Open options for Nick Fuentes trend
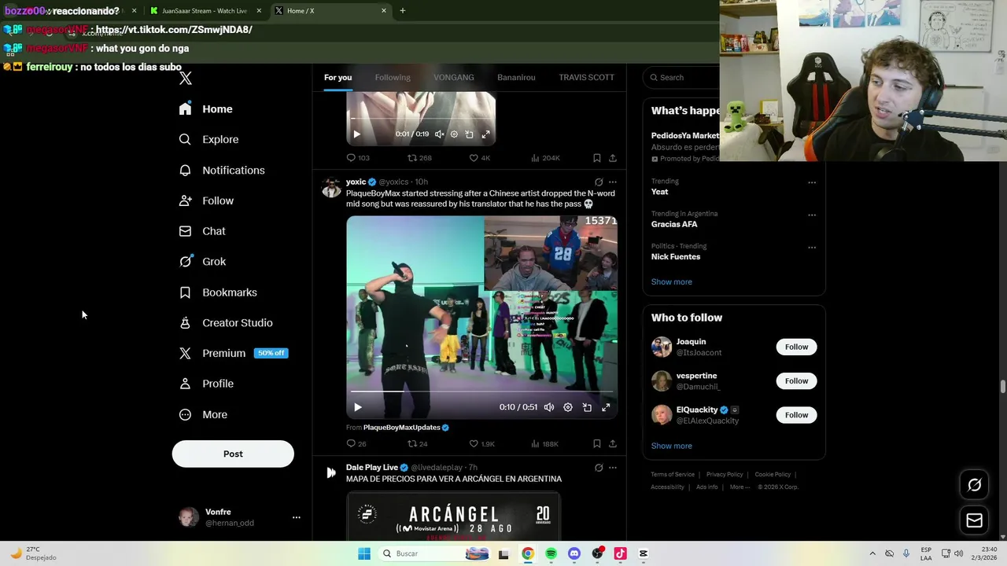The width and height of the screenshot is (1007, 566). pos(812,247)
